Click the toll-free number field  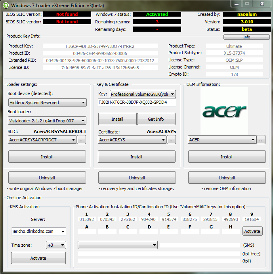click(159, 254)
